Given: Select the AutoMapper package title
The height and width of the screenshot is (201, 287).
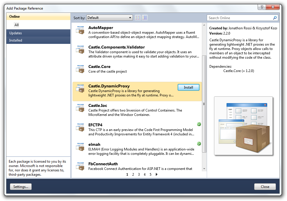Looking at the screenshot, I should point(101,28).
